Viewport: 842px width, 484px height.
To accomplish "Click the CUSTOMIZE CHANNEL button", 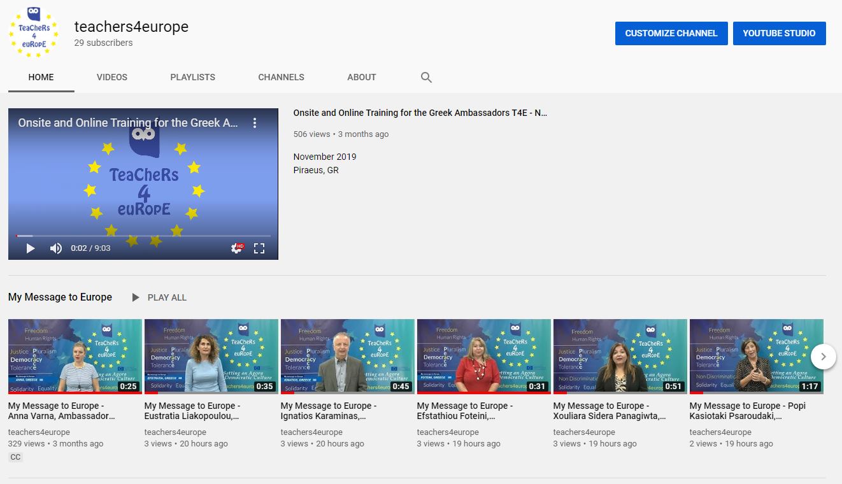I will pos(671,33).
